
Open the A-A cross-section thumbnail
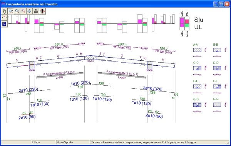tap(197, 50)
